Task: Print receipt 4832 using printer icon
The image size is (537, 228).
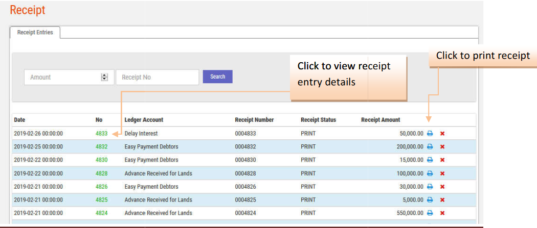Action: pos(430,147)
